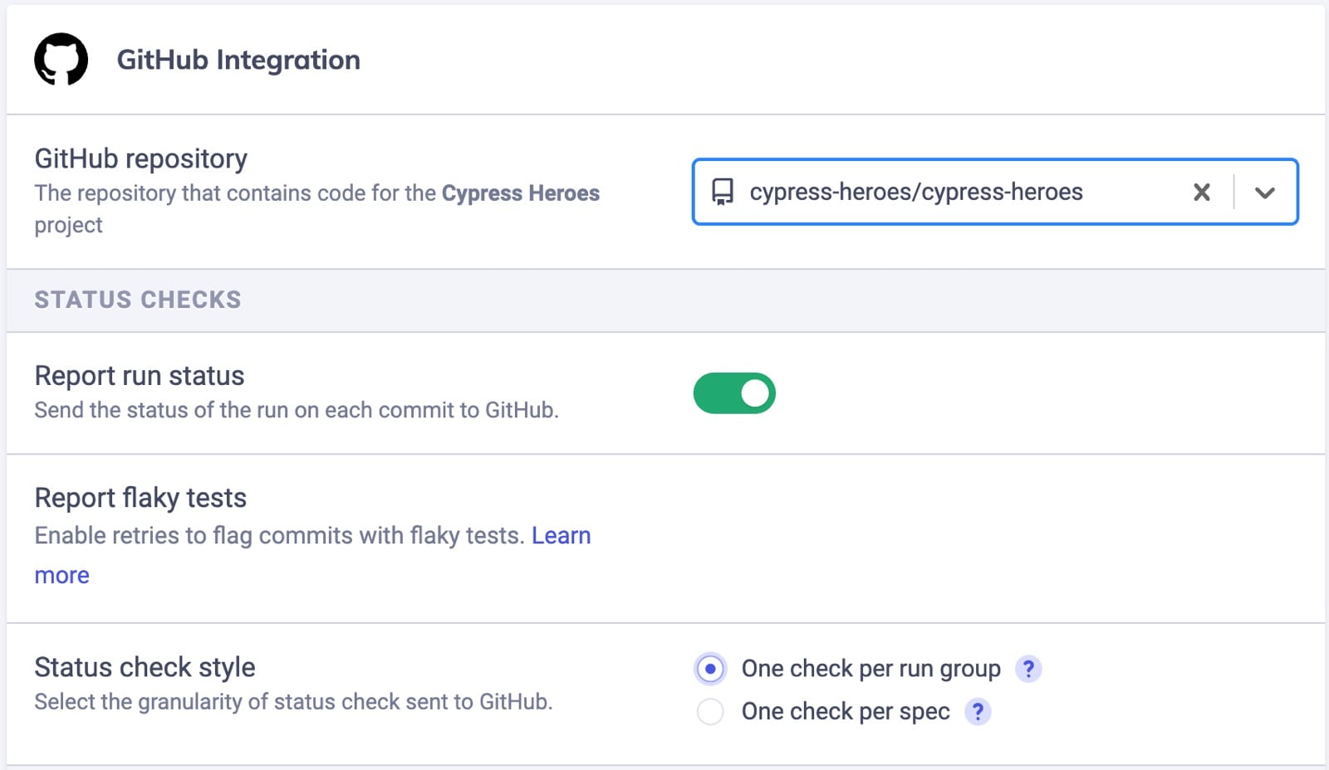
Task: Click the bold 'Cypress Heroes' project name
Action: point(520,192)
